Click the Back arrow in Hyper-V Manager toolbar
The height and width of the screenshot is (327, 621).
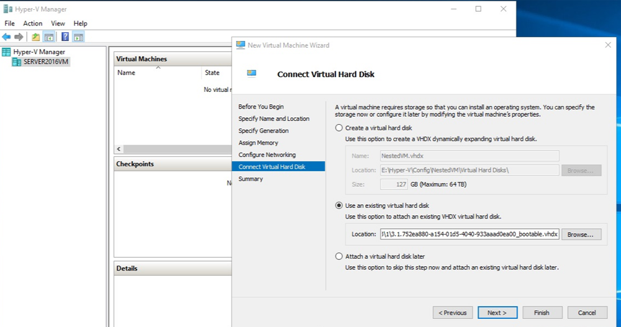6,37
